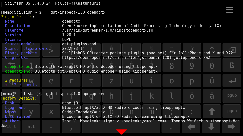This screenshot has height=136, width=243.
Task: Open the hamburger menu
Action: pos(229,10)
